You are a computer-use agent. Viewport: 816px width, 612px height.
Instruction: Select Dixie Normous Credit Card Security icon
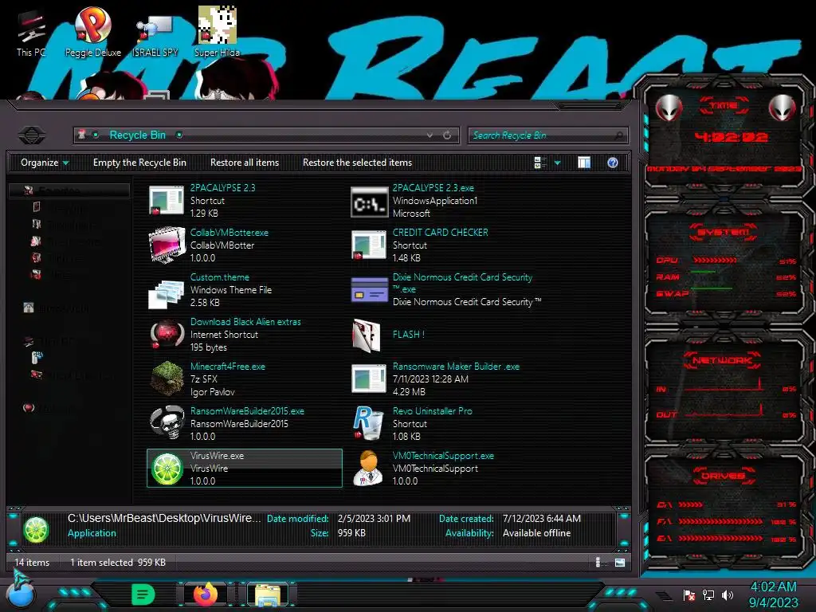point(370,290)
